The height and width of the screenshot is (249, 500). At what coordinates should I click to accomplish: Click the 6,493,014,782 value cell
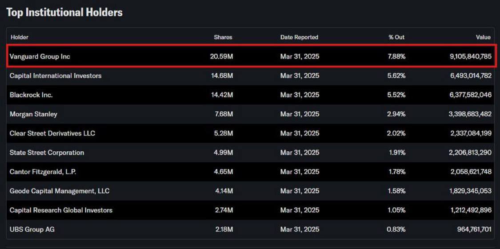click(x=471, y=76)
